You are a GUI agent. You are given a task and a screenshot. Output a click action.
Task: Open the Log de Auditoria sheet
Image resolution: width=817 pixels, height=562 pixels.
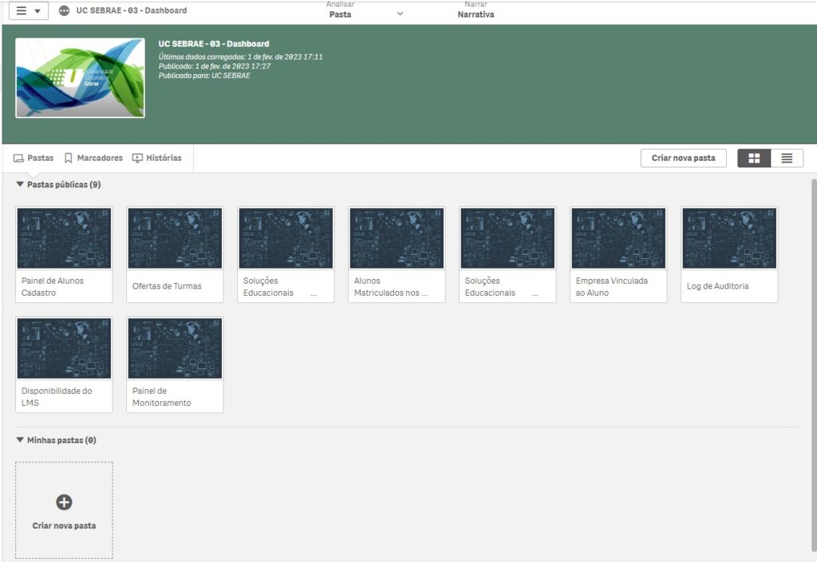[729, 253]
